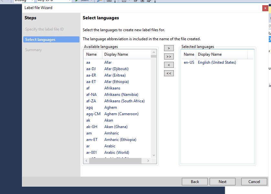Screen dimensions: 271x194
Task: Select the Afrikaans (af) row
Action: [118, 88]
